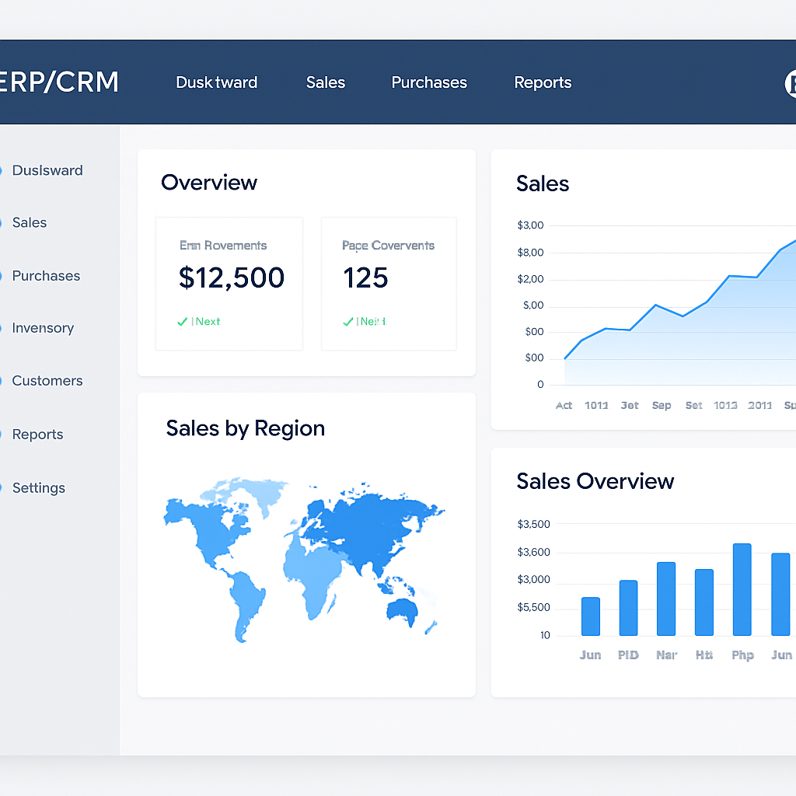Click the $3,500 axis label in Sales Overview
The image size is (796, 796).
(533, 524)
